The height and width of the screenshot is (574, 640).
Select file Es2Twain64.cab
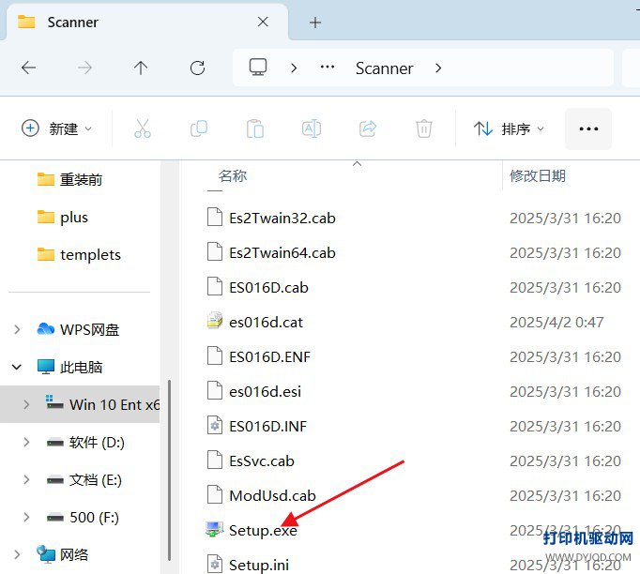pos(282,252)
